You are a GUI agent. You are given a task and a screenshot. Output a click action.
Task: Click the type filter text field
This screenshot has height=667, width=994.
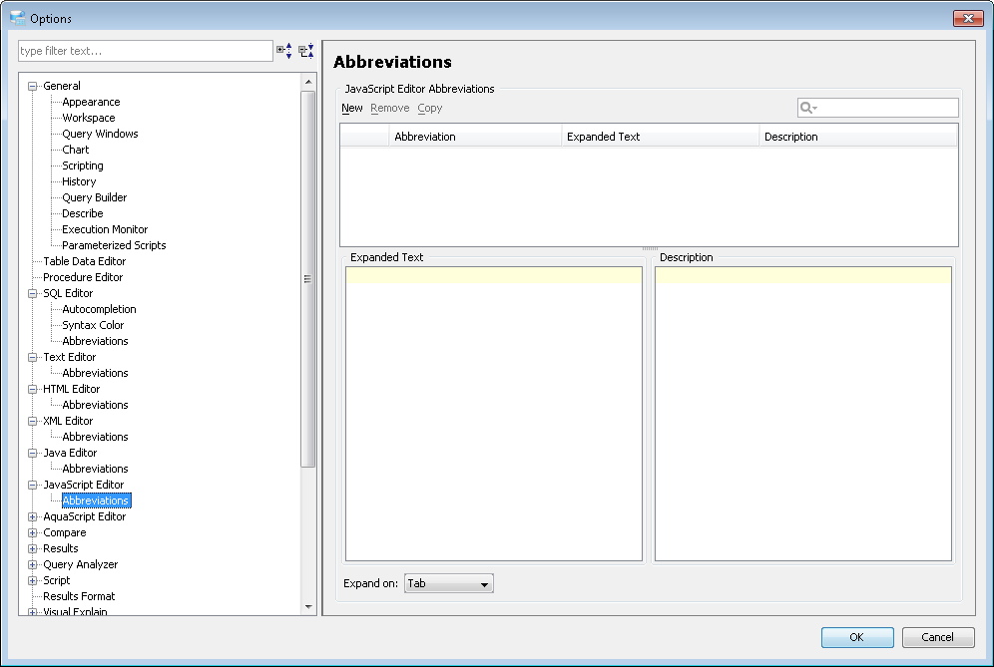146,51
